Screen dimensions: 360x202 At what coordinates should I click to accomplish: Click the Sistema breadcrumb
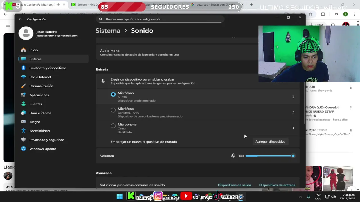click(x=108, y=31)
